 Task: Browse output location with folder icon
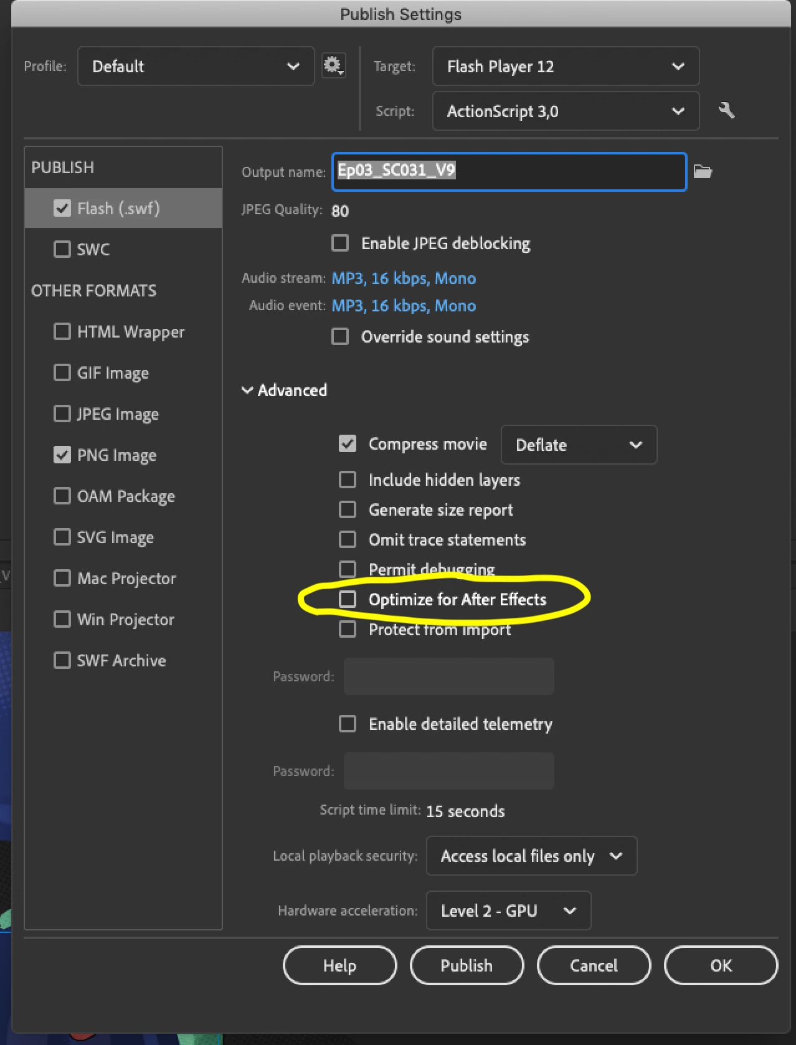(703, 171)
